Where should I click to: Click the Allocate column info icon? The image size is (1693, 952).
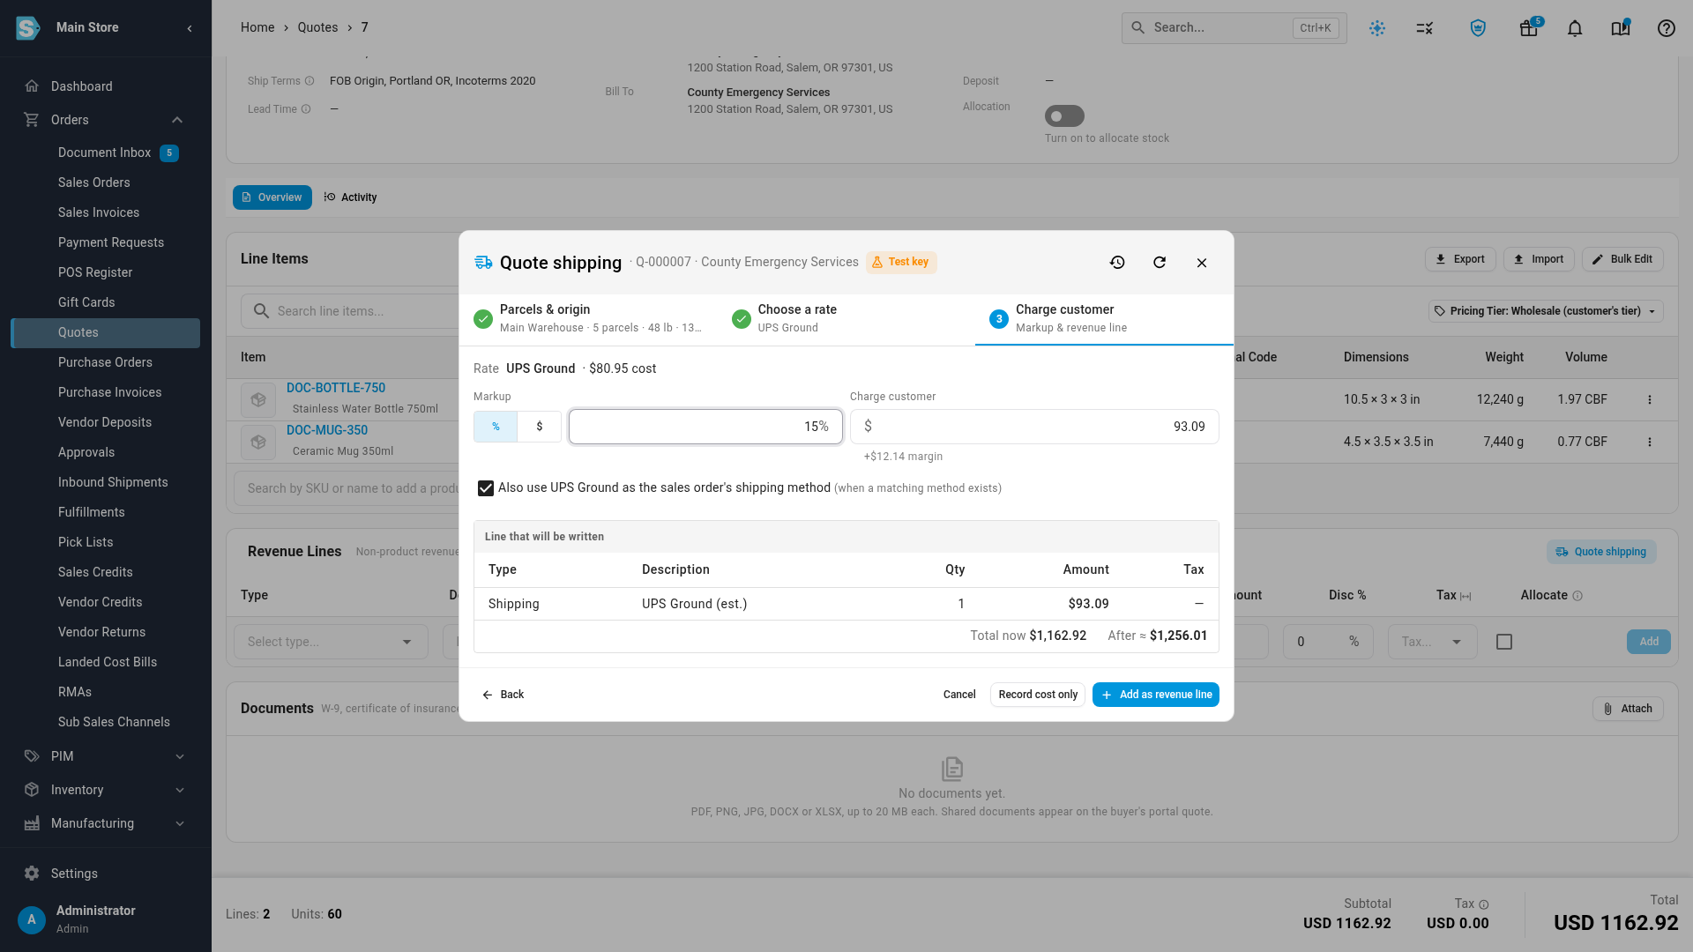1577,596
